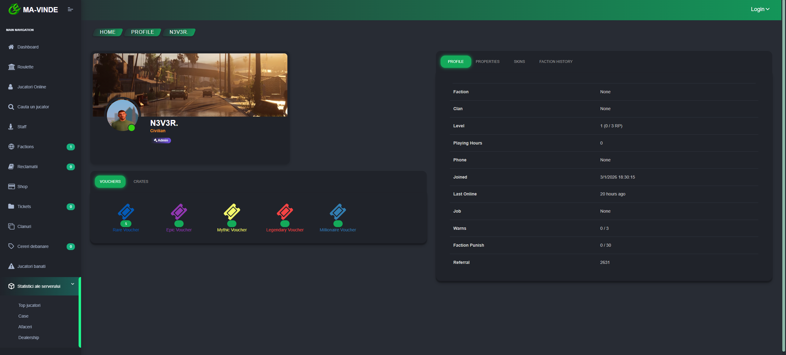Click the Factions globe icon

[x=11, y=147]
